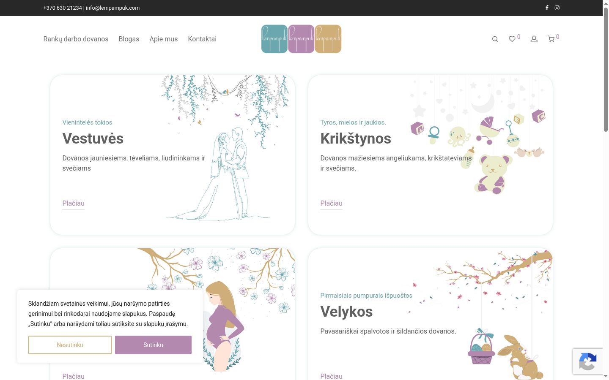Click Plačiau link in Vestuvės card
The image size is (609, 380).
pos(73,203)
